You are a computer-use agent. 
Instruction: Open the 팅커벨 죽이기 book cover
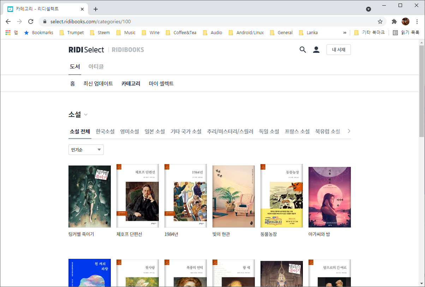click(90, 196)
